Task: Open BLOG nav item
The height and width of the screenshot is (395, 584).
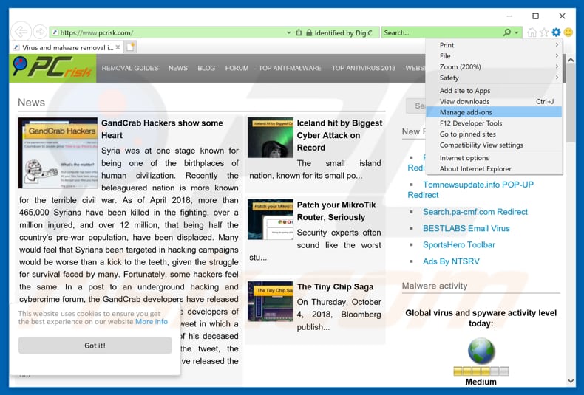Action: [x=206, y=68]
